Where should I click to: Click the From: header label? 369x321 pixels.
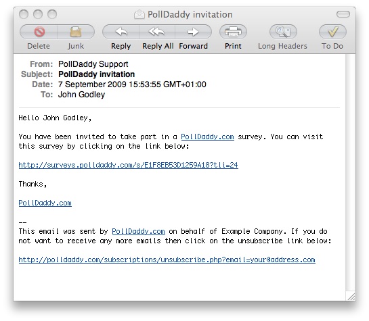click(x=41, y=64)
